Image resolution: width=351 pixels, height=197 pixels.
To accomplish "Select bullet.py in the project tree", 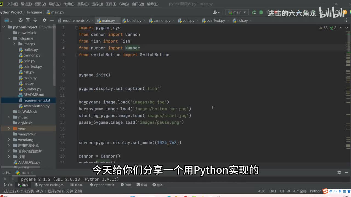I will pyautogui.click(x=30, y=50).
